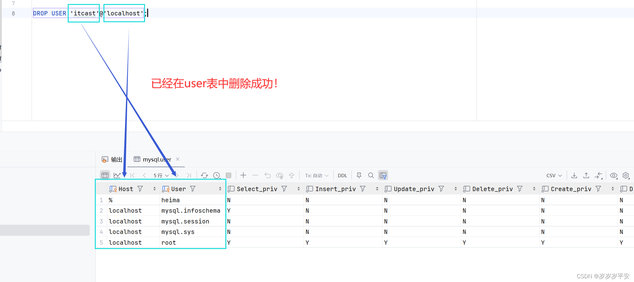Select the 'mysql.infoschema' user cell

click(x=192, y=210)
